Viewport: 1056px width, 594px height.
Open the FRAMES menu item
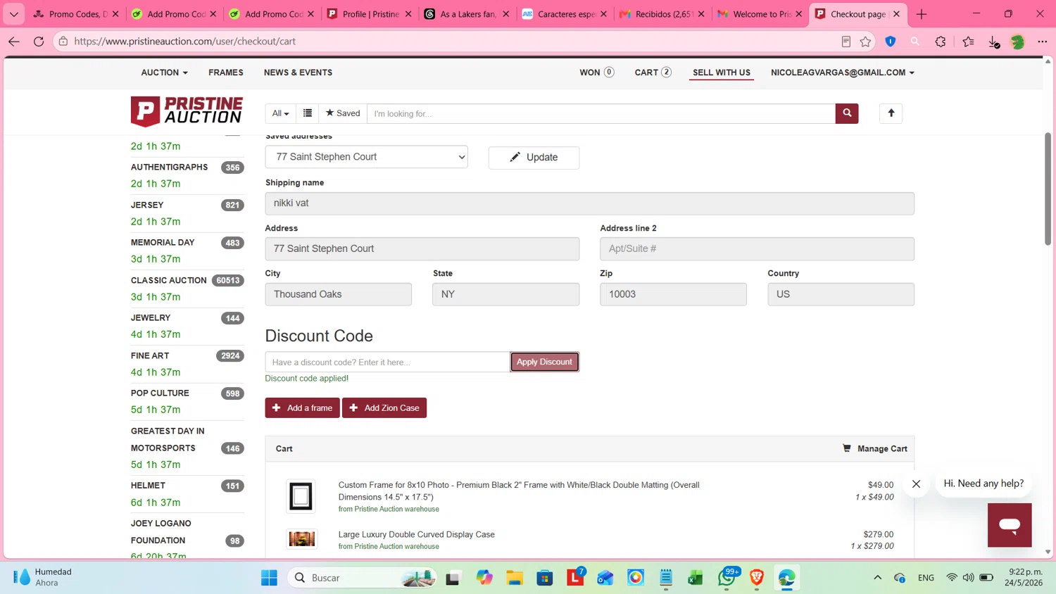pos(226,72)
